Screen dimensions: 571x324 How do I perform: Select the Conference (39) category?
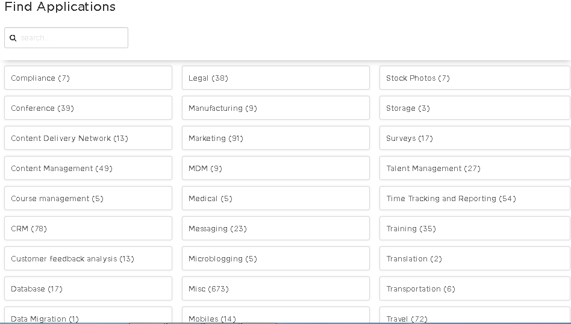pos(88,108)
